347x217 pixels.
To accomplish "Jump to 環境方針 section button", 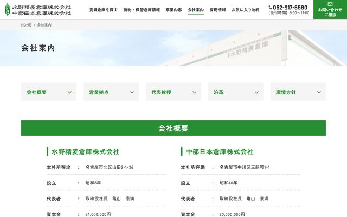I will pos(298,92).
